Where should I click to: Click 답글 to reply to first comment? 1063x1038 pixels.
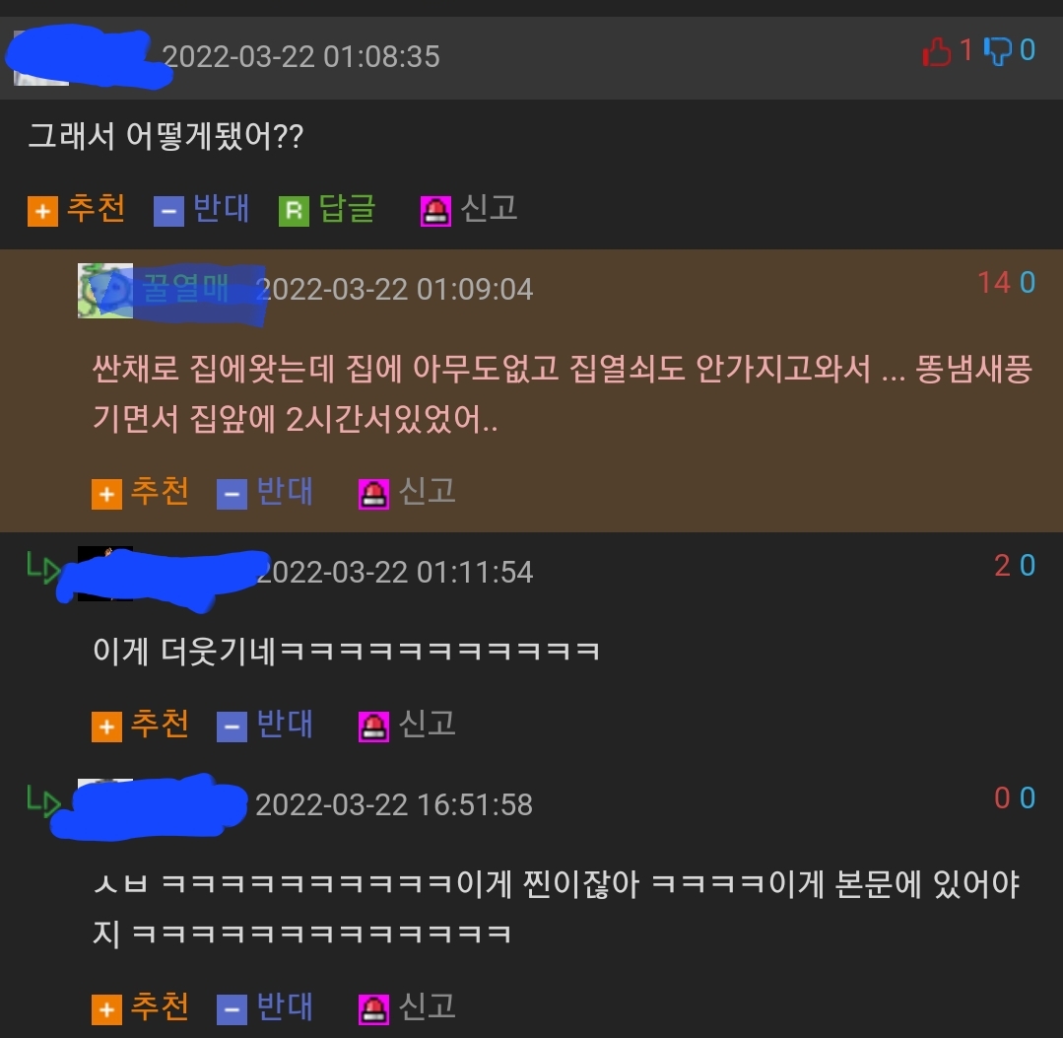(x=347, y=208)
